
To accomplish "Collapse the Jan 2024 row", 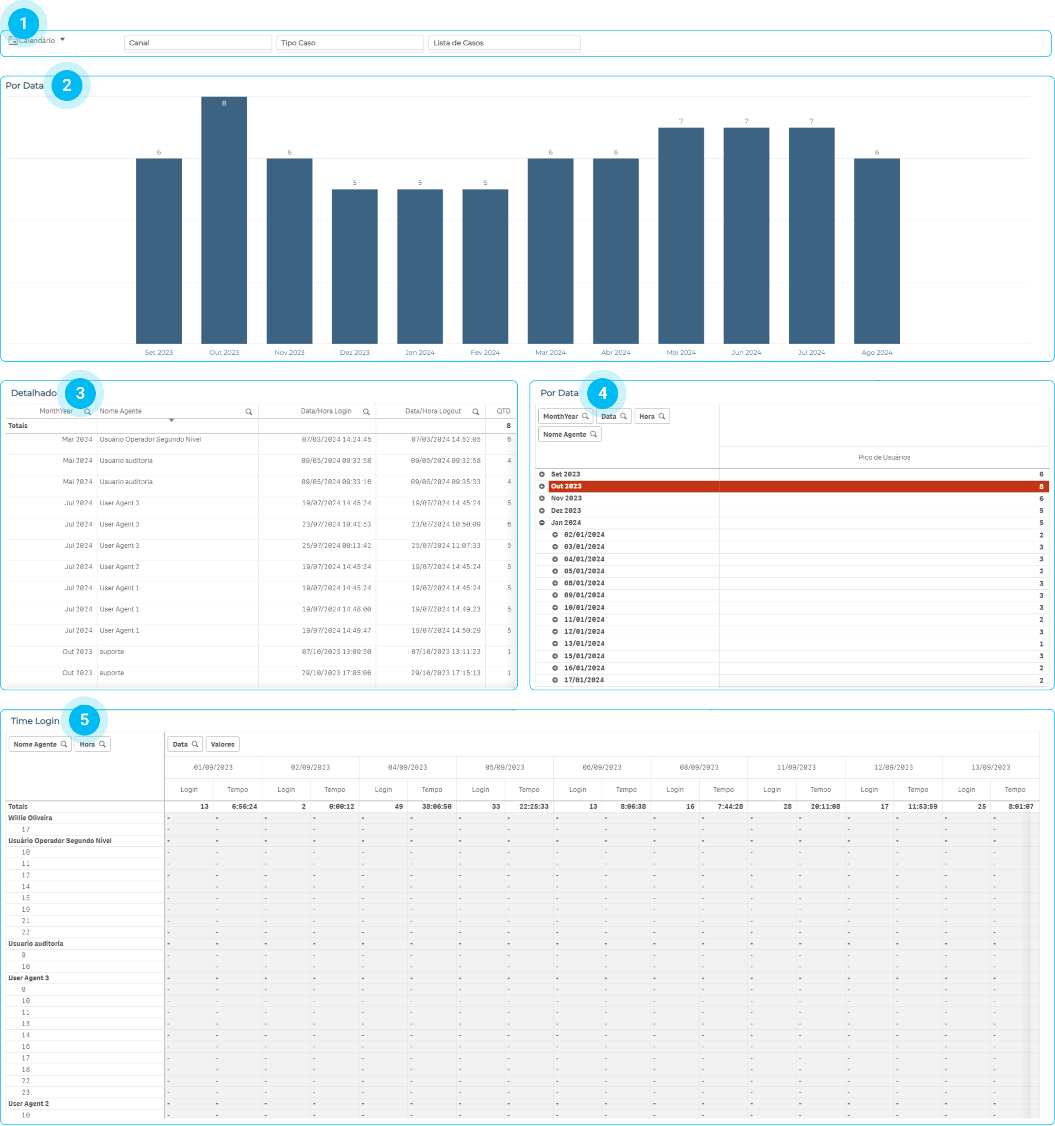I will 541,523.
